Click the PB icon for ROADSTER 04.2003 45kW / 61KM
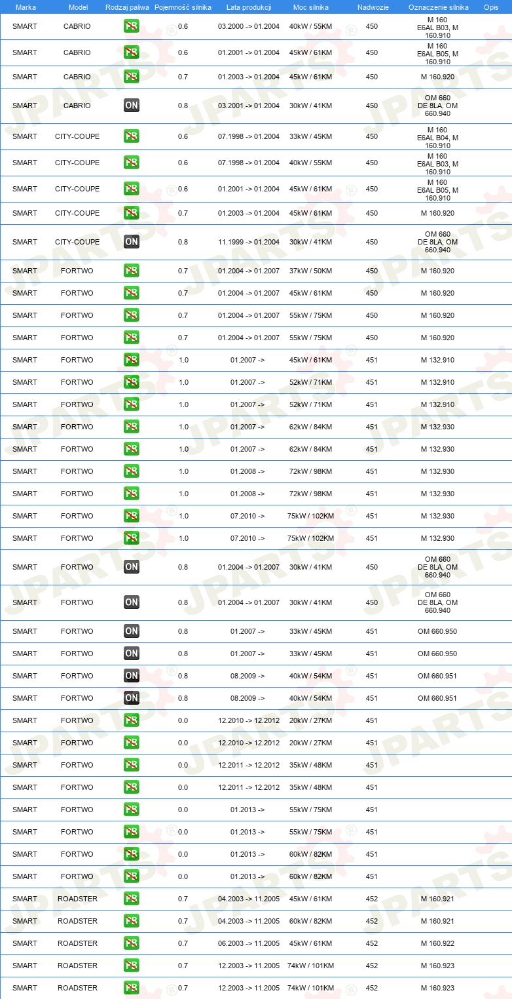 [x=132, y=899]
